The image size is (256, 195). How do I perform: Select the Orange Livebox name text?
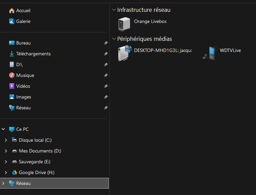pos(150,22)
